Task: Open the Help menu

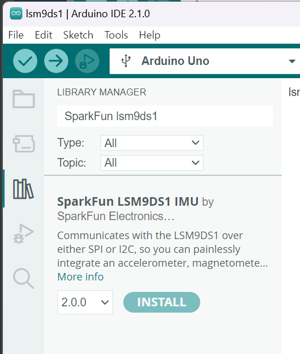Action: tap(150, 35)
